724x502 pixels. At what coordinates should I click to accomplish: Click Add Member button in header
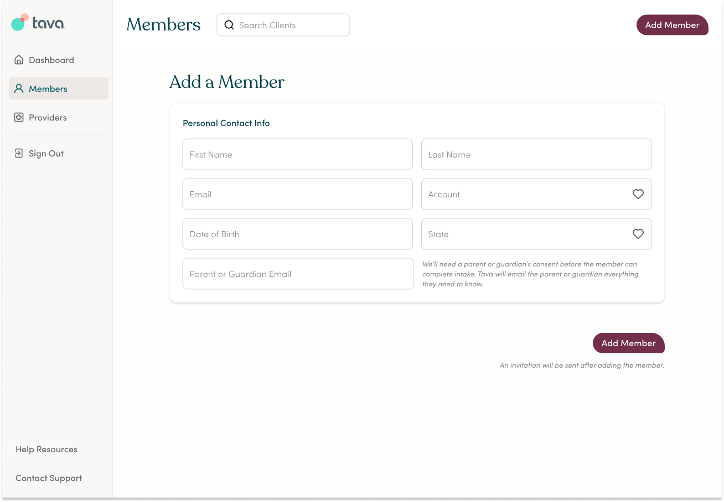click(673, 25)
